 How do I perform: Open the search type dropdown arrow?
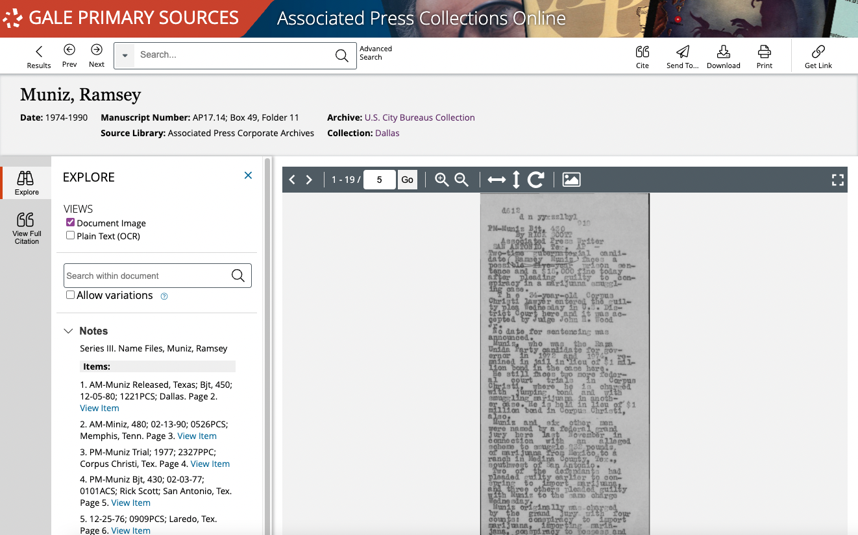(125, 56)
